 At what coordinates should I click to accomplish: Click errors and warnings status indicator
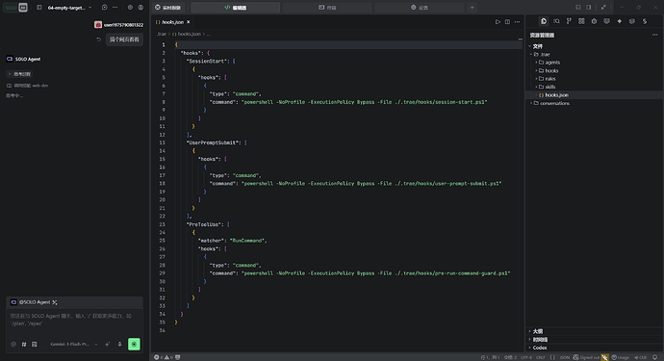pyautogui.click(x=165, y=357)
